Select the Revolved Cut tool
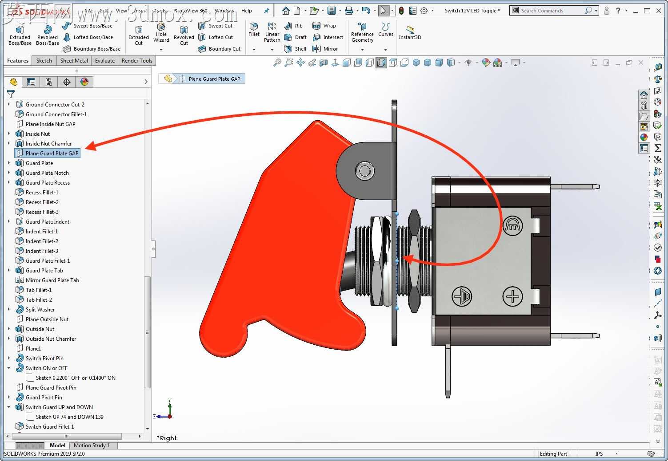 (184, 35)
